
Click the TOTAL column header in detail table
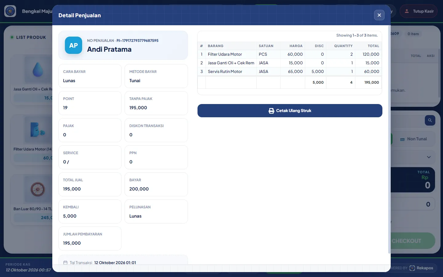[x=373, y=46]
